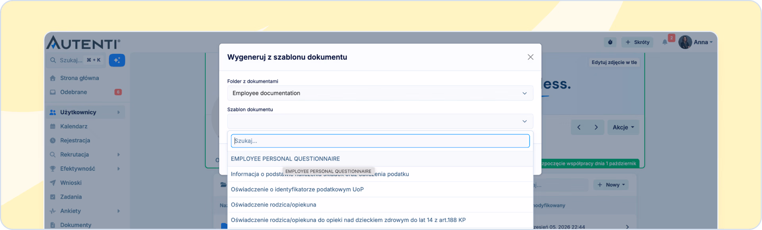Collapse the Szablon dokumentu dropdown

click(x=380, y=121)
